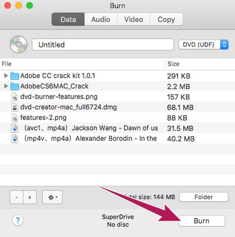
Task: Switch to the Audio tab
Action: coord(101,19)
